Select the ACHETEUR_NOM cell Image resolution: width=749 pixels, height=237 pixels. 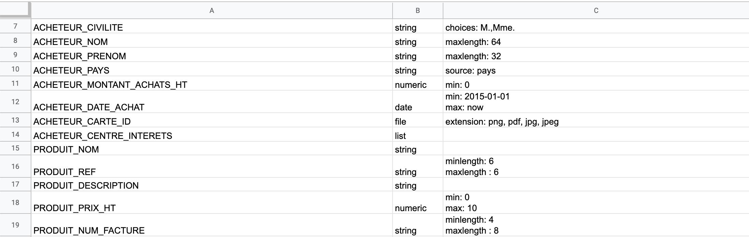tap(211, 41)
